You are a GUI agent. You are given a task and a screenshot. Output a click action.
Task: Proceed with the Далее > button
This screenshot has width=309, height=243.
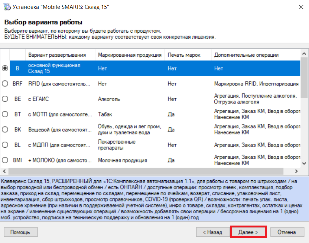pos(248,232)
